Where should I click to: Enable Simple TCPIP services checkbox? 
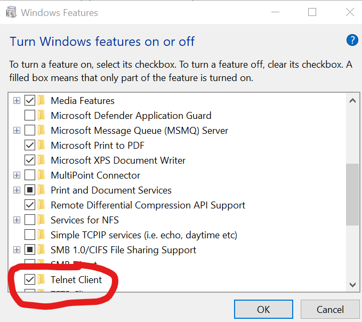[x=30, y=235]
